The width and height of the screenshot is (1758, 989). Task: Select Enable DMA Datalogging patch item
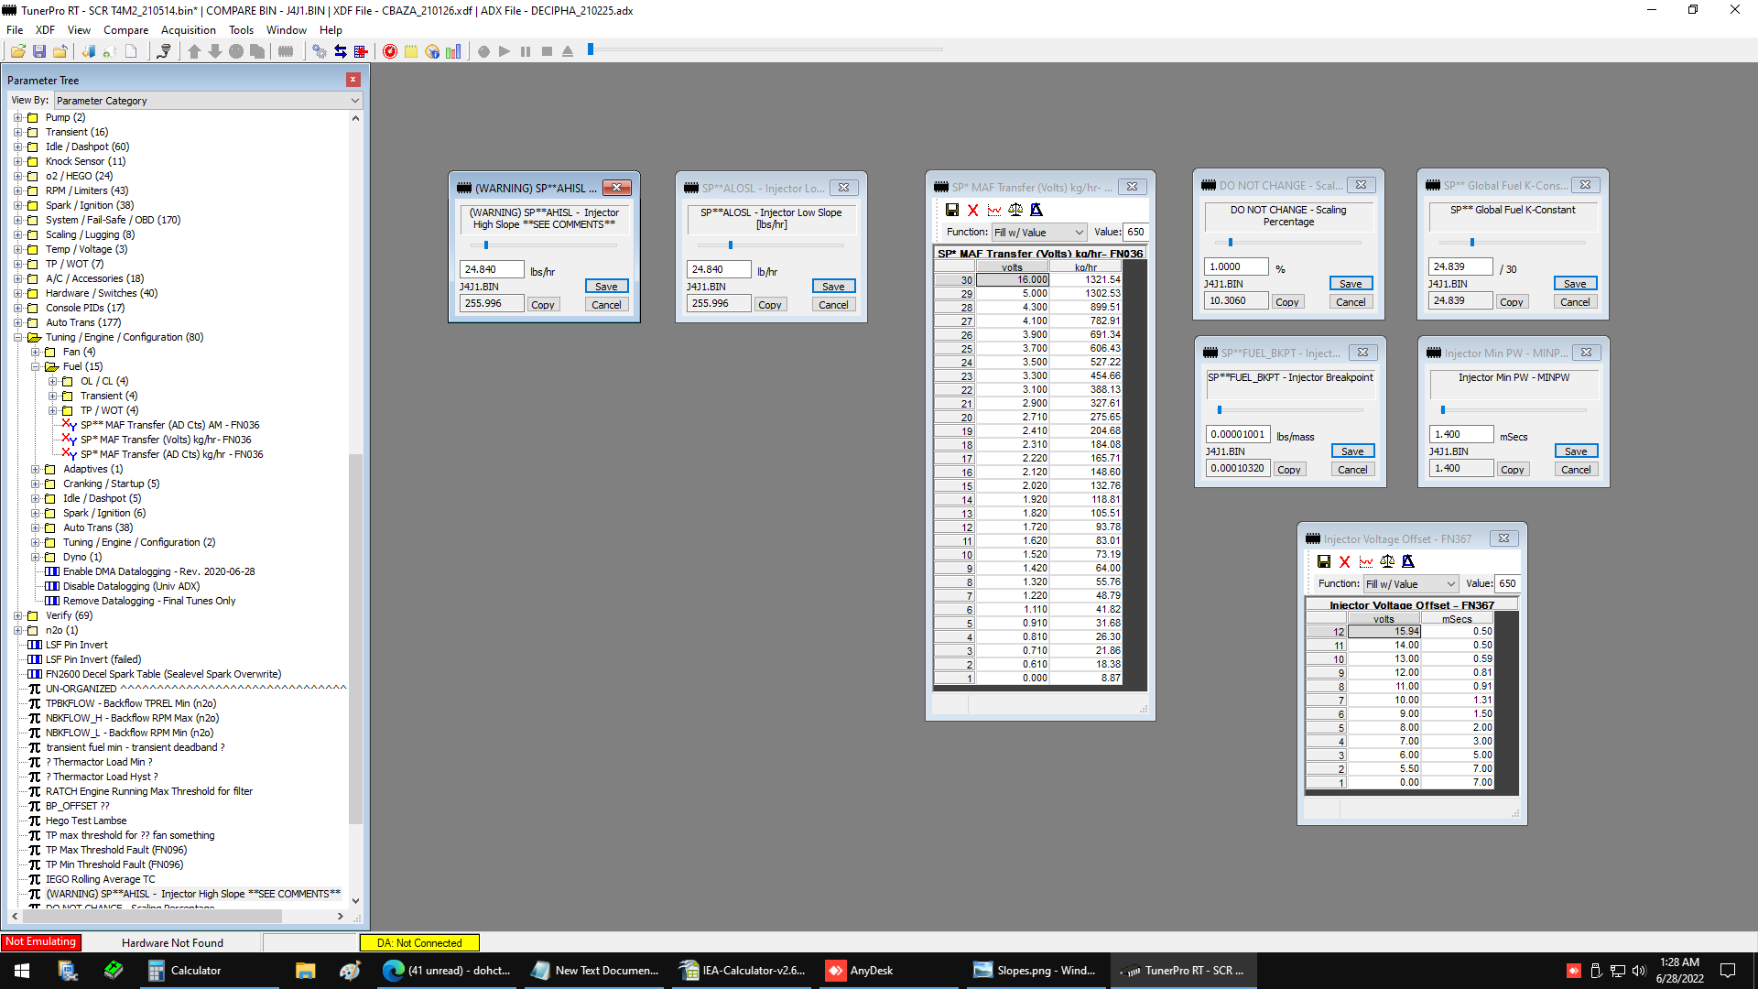pyautogui.click(x=158, y=571)
